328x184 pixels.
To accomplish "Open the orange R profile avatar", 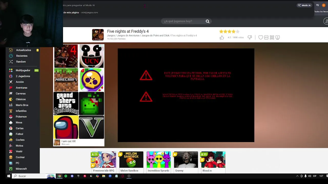I will (x=324, y=5).
